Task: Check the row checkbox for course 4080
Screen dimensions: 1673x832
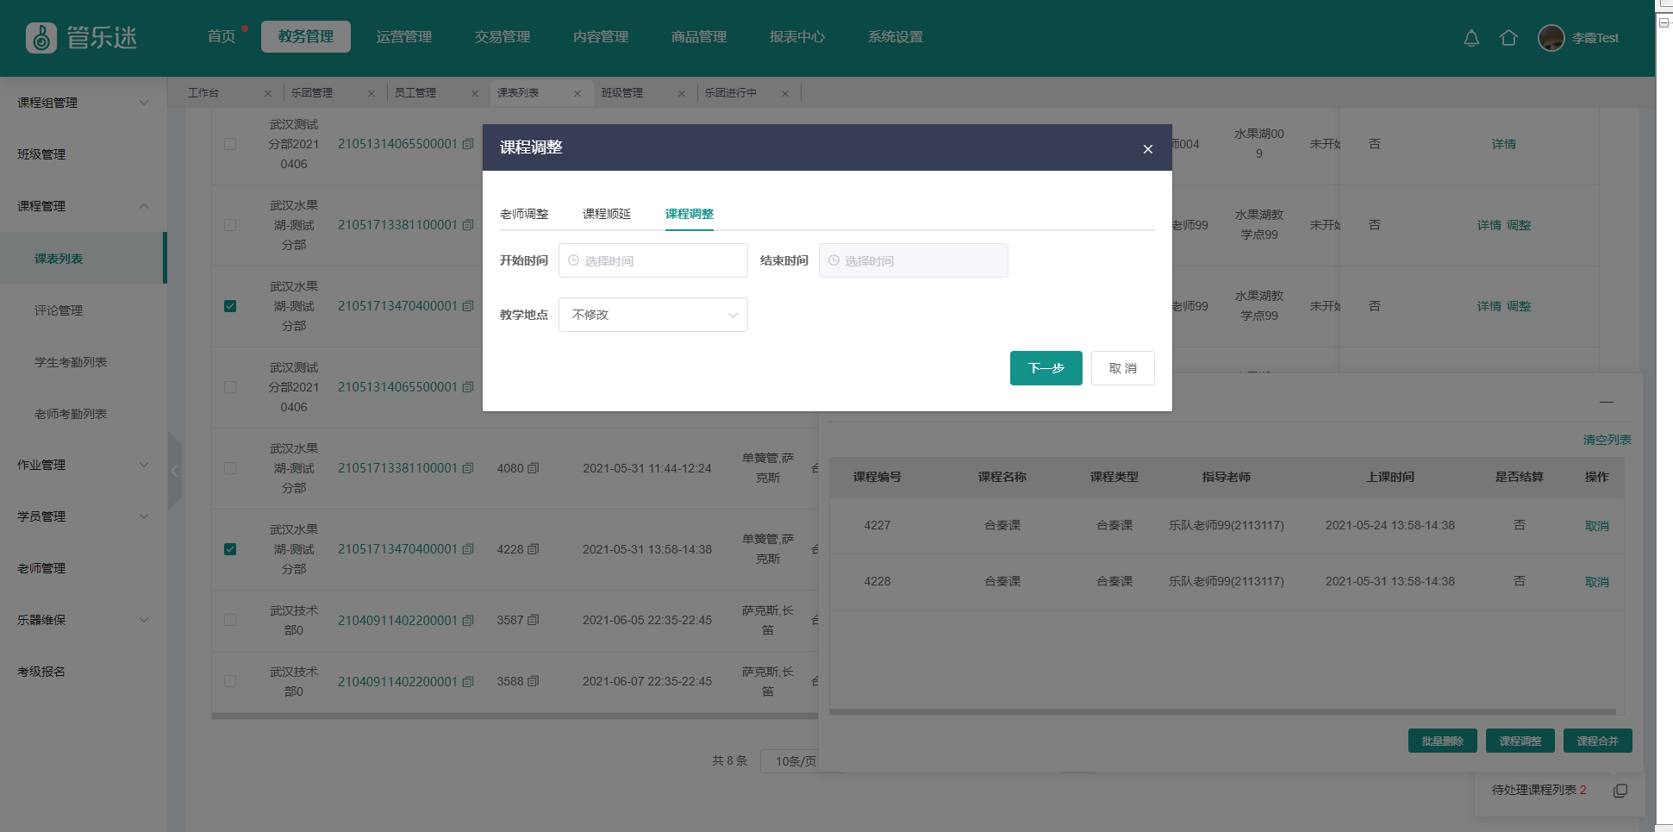Action: click(x=230, y=468)
